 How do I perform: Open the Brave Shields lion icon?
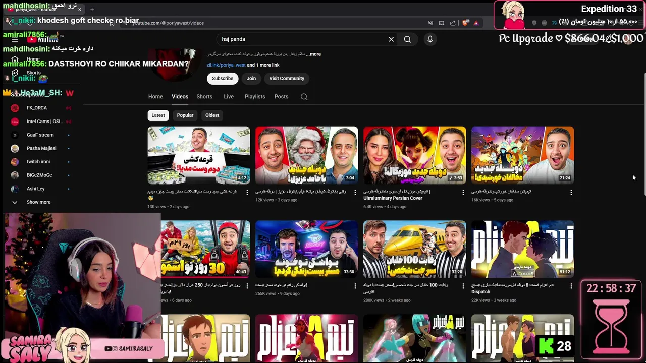(x=465, y=23)
